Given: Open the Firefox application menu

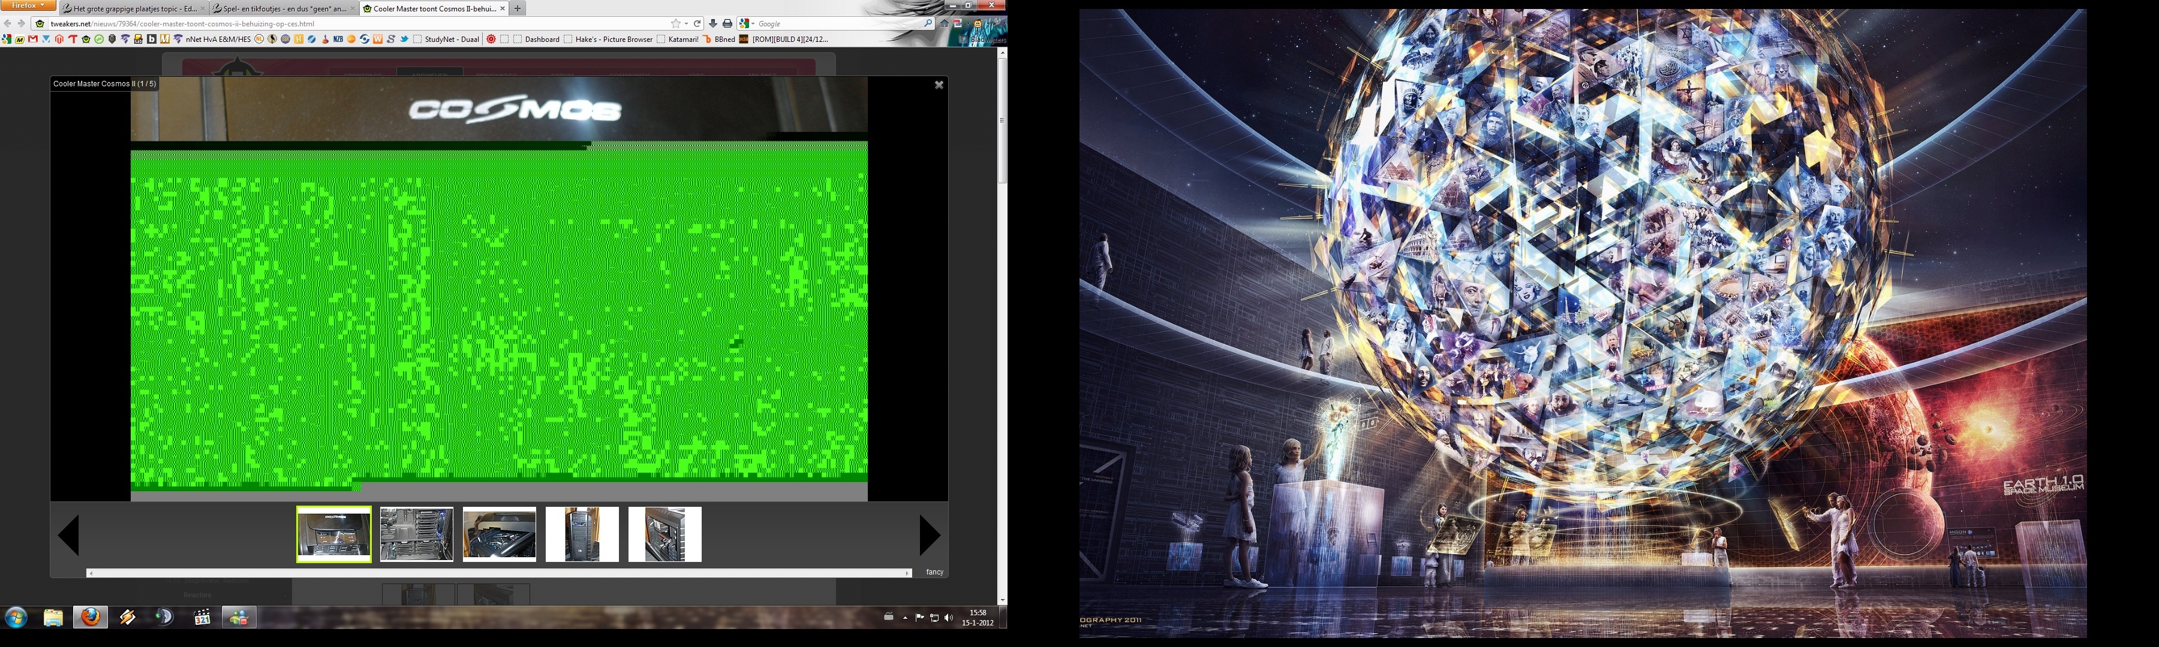Looking at the screenshot, I should (28, 5).
